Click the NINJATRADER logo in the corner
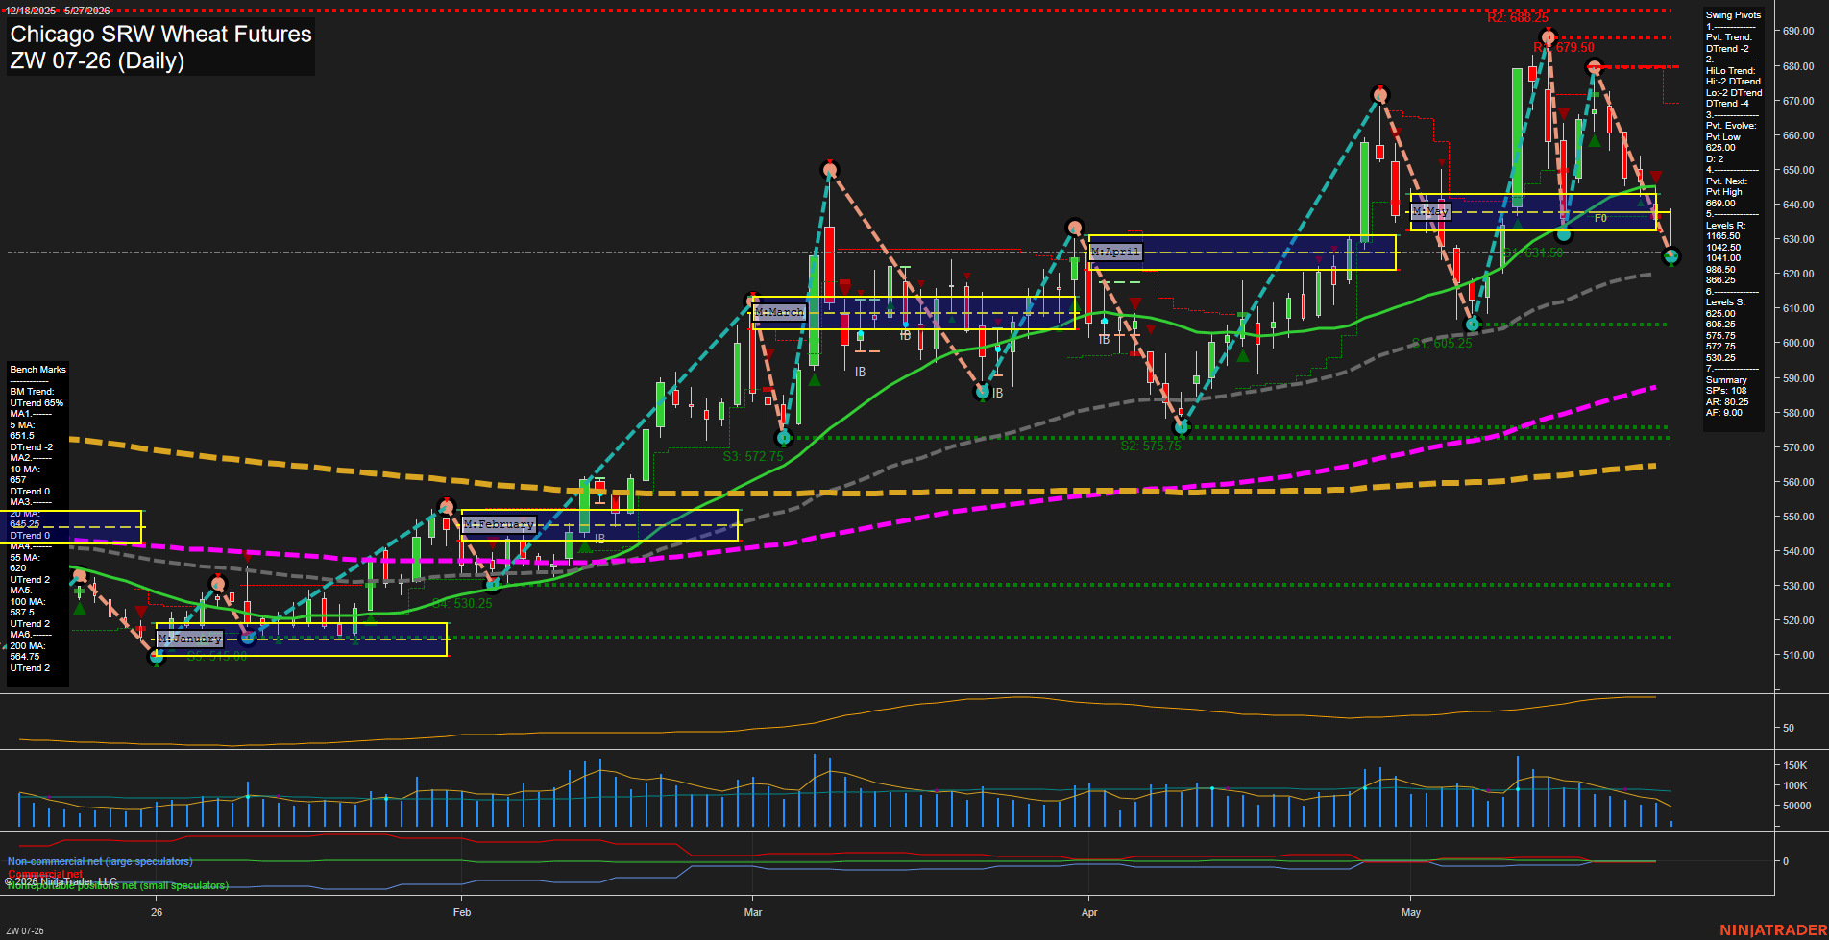The width and height of the screenshot is (1829, 940). point(1772,930)
